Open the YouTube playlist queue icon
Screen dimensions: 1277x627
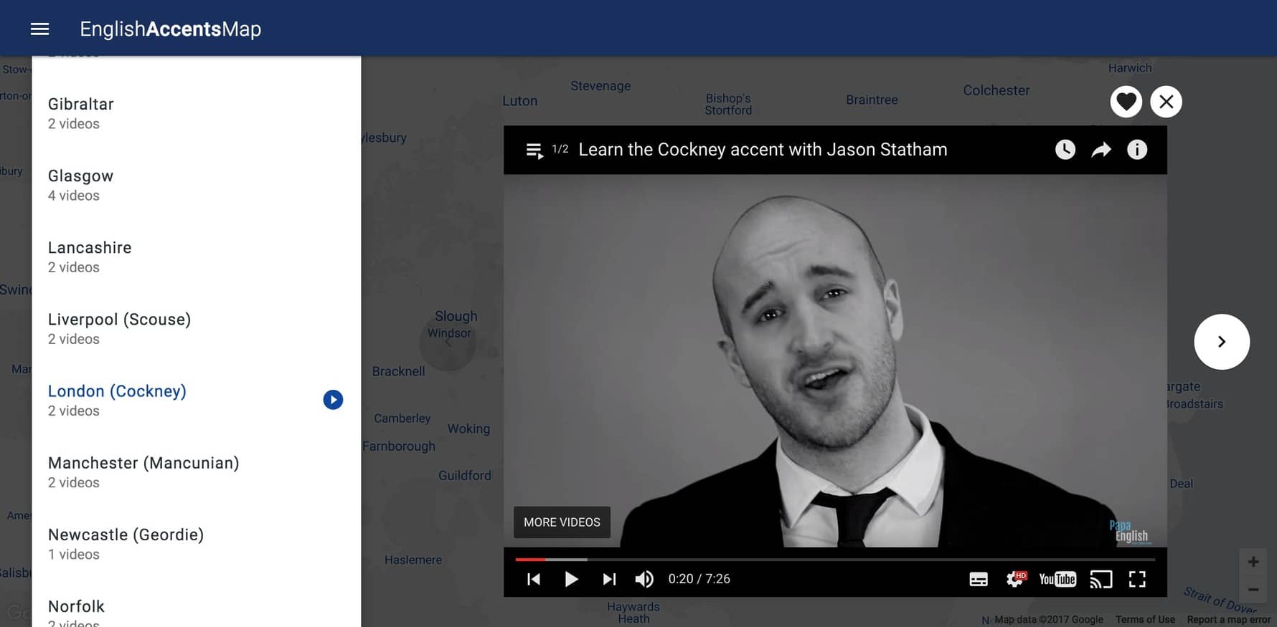(x=534, y=150)
